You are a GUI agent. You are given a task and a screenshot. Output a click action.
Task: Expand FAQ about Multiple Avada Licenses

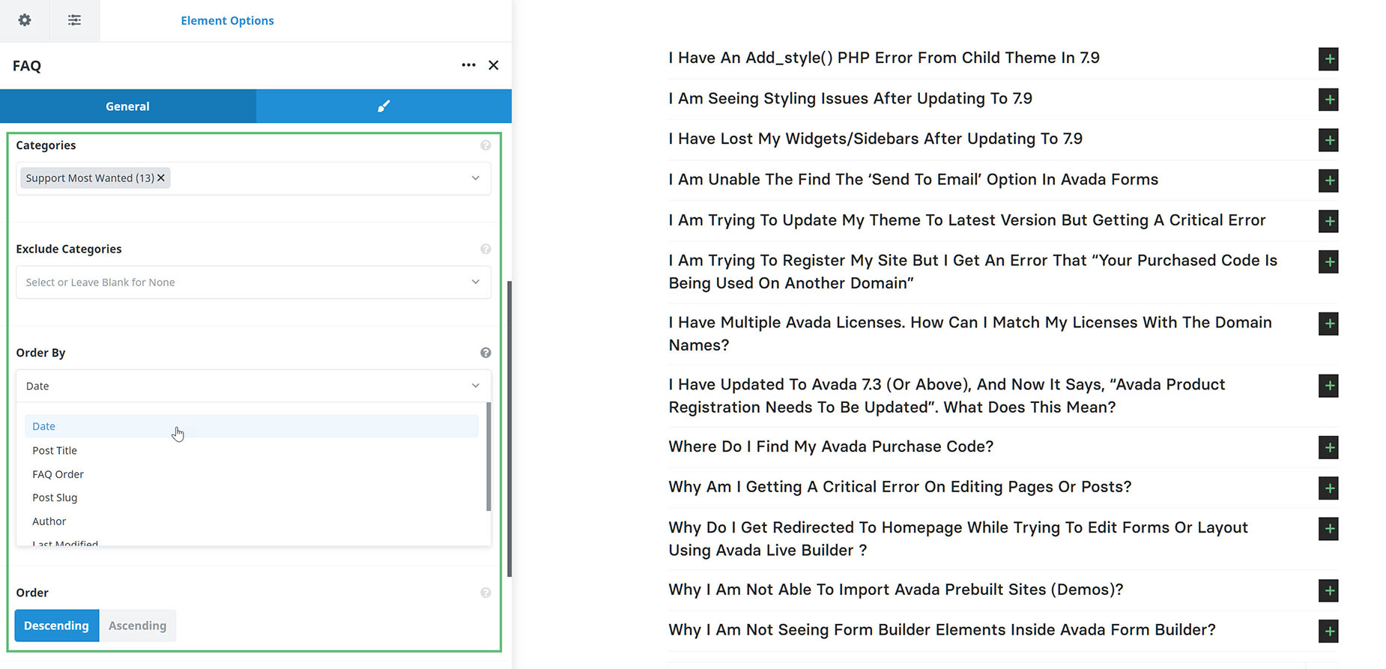tap(1328, 324)
